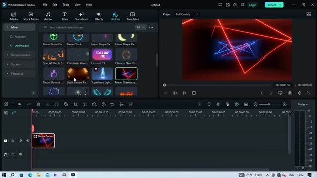Zoom out the timeline

(256, 104)
